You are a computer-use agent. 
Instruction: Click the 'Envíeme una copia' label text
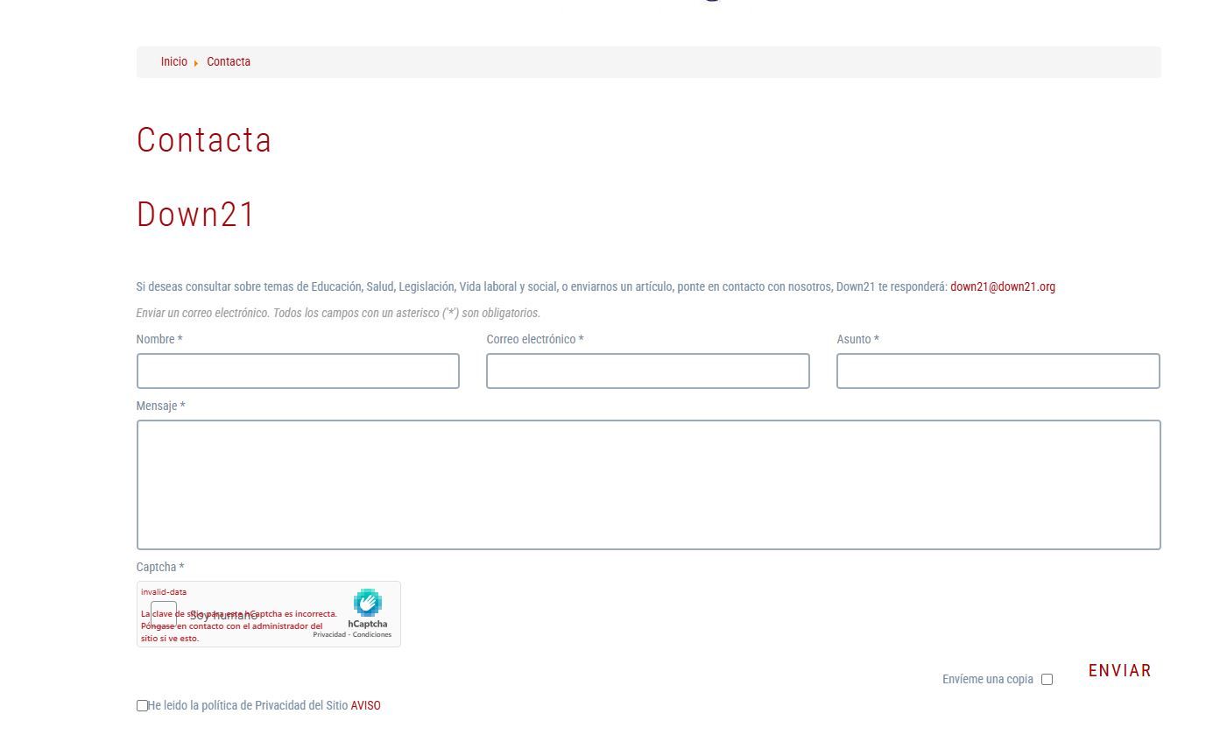click(x=988, y=680)
